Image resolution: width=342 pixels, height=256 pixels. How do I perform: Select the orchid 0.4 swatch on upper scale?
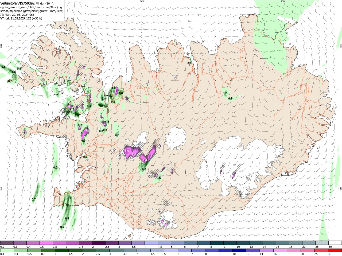click(x=33, y=243)
